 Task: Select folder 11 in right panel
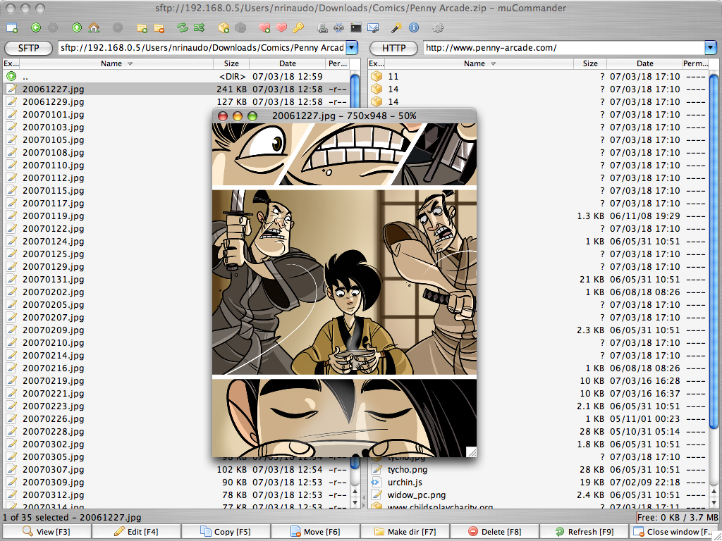(x=538, y=76)
